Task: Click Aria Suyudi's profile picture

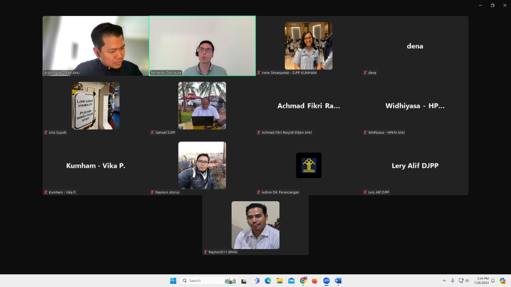Action: tap(96, 105)
